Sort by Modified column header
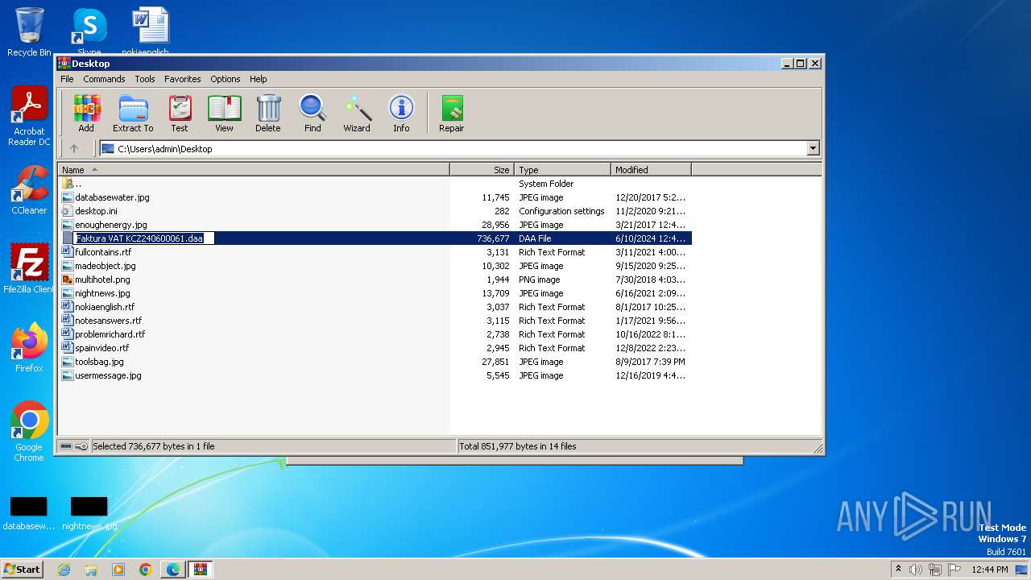Viewport: 1031px width, 580px height. click(x=651, y=169)
